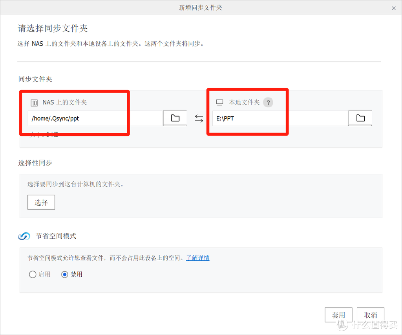Select the 禁用 radio button
The height and width of the screenshot is (335, 402).
64,274
